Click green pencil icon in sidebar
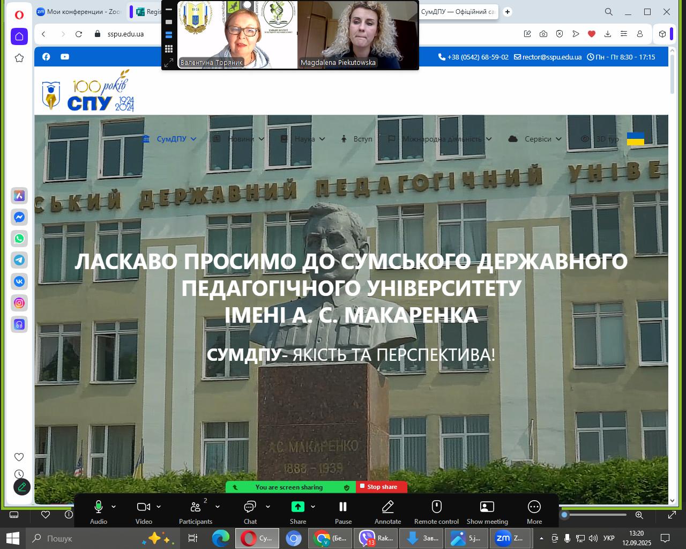 pos(22,487)
